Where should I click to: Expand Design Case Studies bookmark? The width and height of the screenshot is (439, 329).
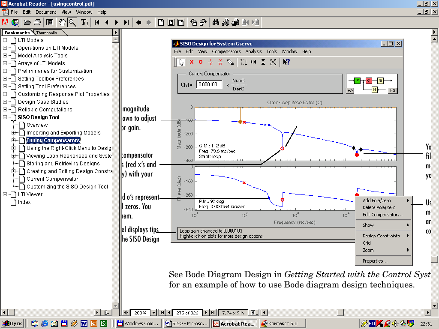click(x=5, y=102)
